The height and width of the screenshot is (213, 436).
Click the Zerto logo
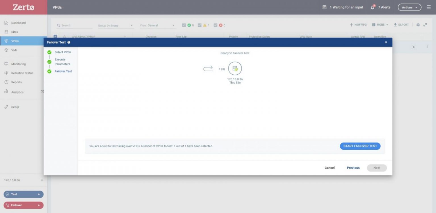pos(24,7)
